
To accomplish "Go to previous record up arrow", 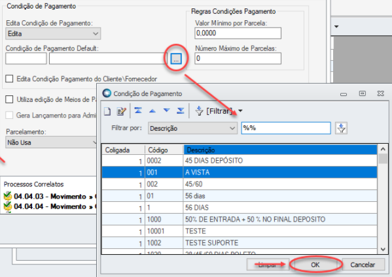I will [152, 111].
